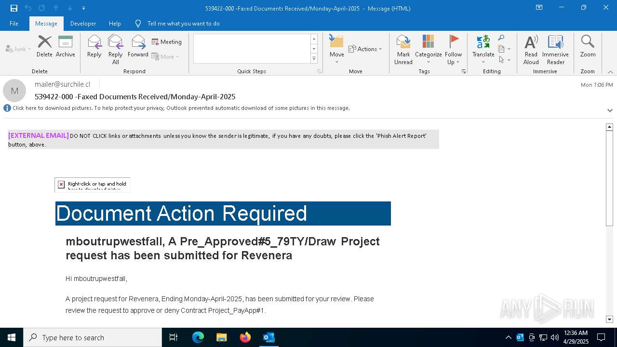Click here to download pictures notice
This screenshot has width=617, height=347.
[181, 108]
